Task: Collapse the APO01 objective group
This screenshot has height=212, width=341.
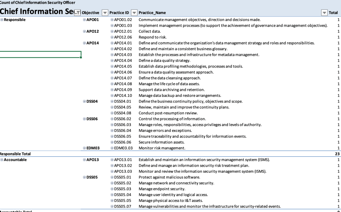Action: 84,20
